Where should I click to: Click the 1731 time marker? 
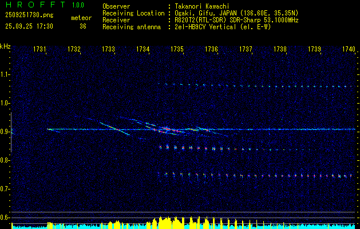pos(39,49)
